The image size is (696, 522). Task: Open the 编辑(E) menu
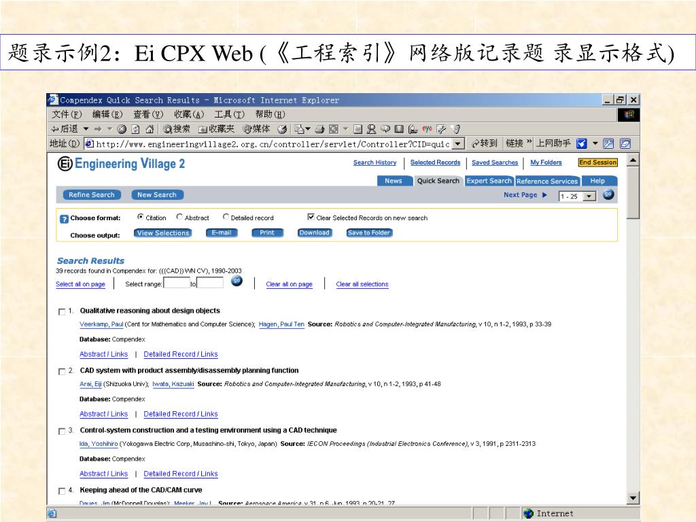107,114
